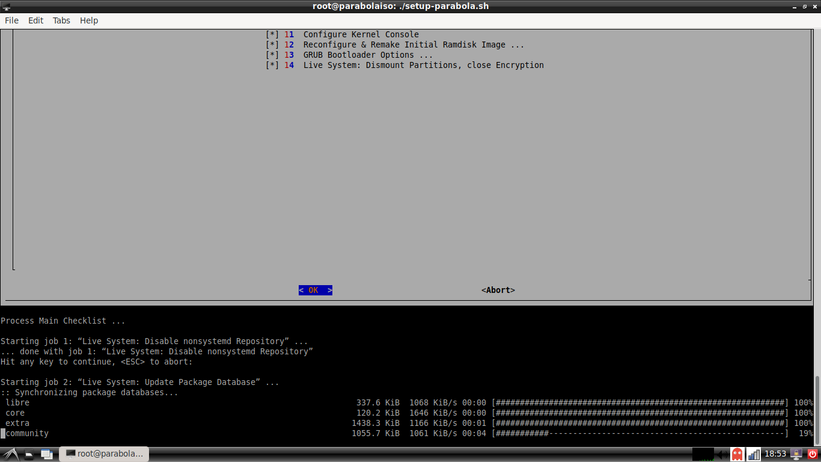
Task: Click the 18:53 clock in the tray
Action: tap(775, 454)
